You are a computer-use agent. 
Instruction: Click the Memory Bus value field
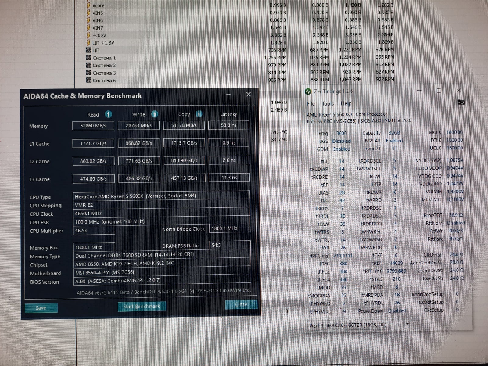tap(94, 247)
